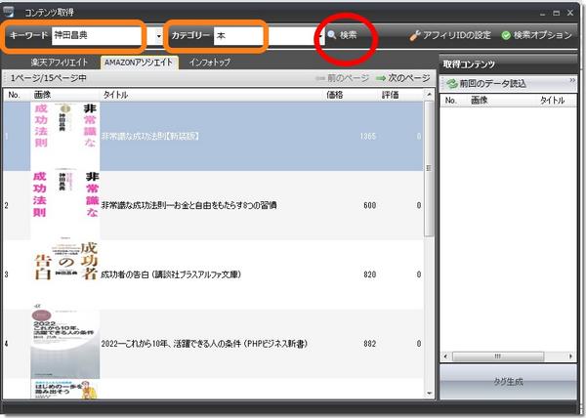Click the カテゴリー field showing 本

coord(239,36)
